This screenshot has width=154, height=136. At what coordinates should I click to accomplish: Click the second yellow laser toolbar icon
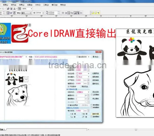click(95, 13)
